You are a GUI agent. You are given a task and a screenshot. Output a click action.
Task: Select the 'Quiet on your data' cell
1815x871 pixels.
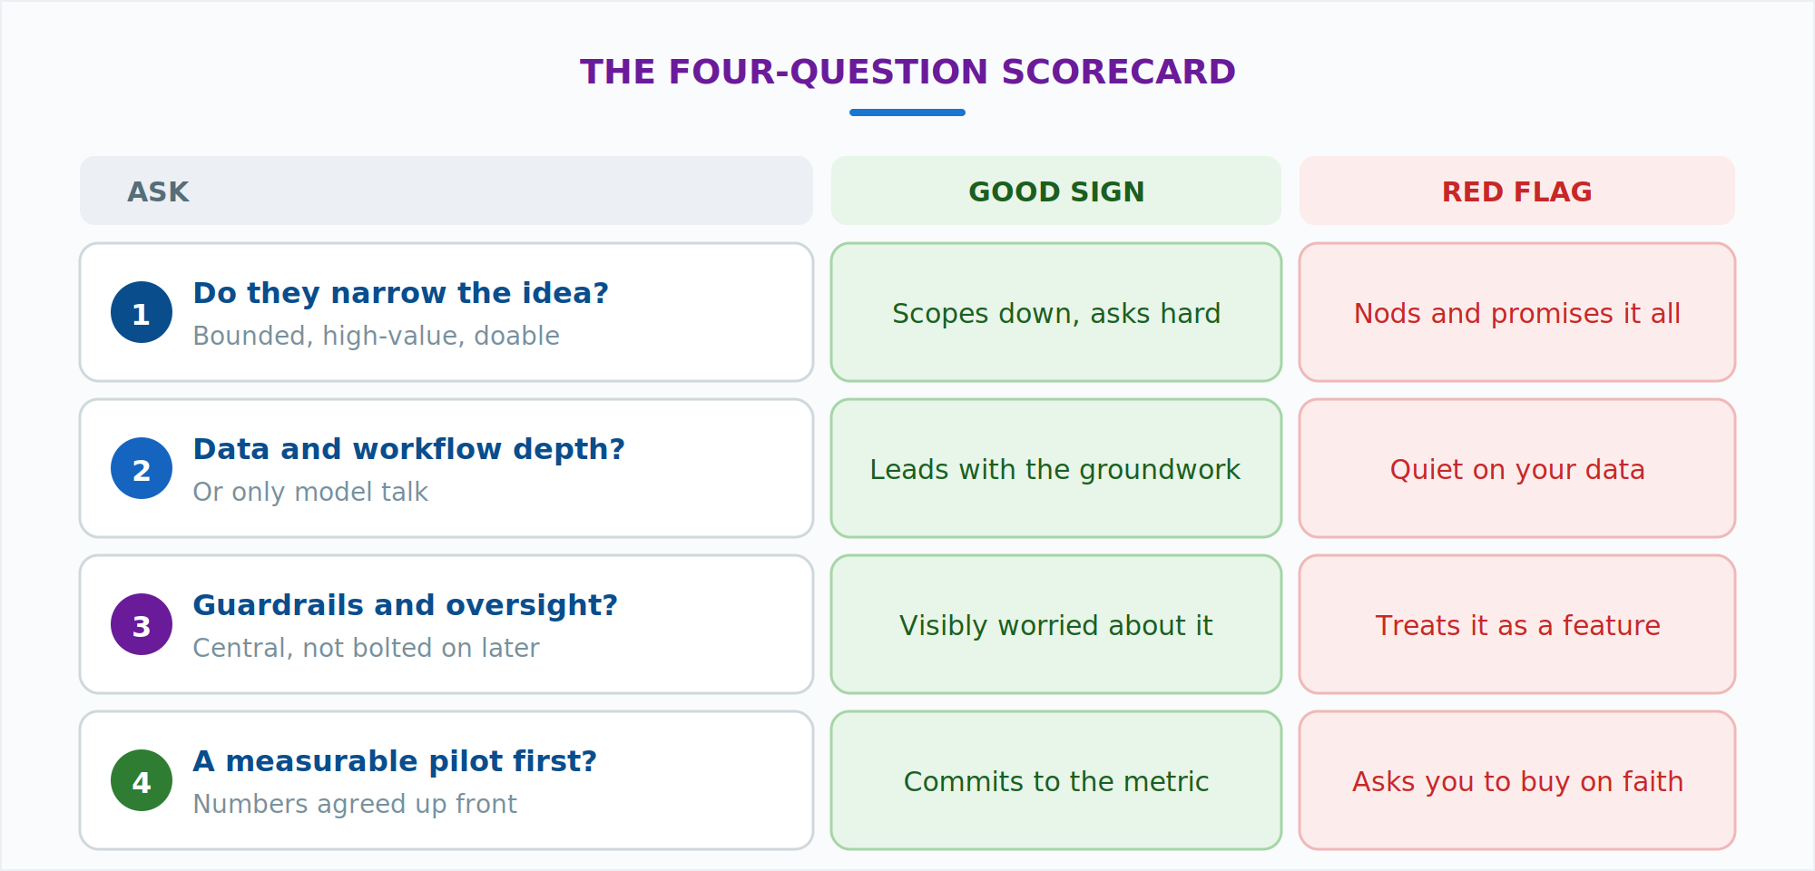1517,468
